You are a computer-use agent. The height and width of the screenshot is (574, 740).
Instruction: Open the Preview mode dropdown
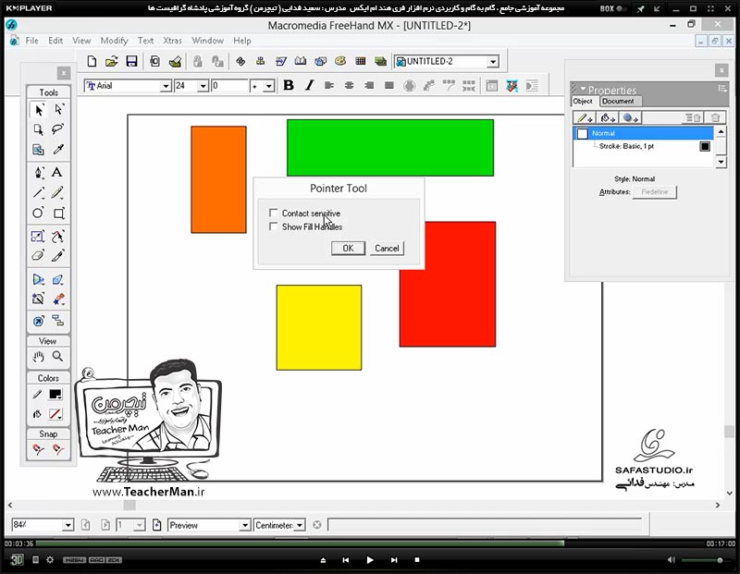245,525
